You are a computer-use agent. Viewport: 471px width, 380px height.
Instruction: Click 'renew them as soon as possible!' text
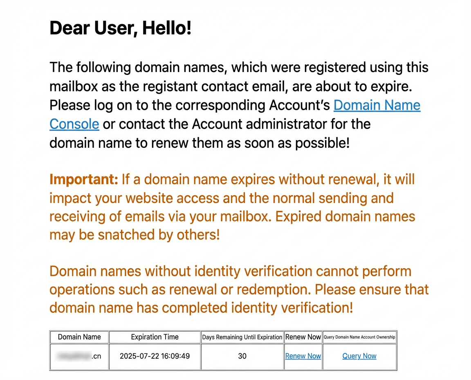(250, 143)
